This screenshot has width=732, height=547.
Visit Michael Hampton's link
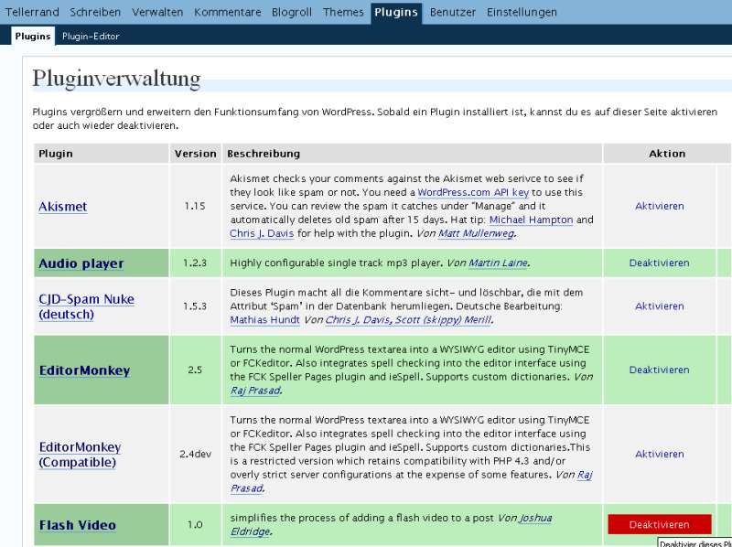click(531, 220)
